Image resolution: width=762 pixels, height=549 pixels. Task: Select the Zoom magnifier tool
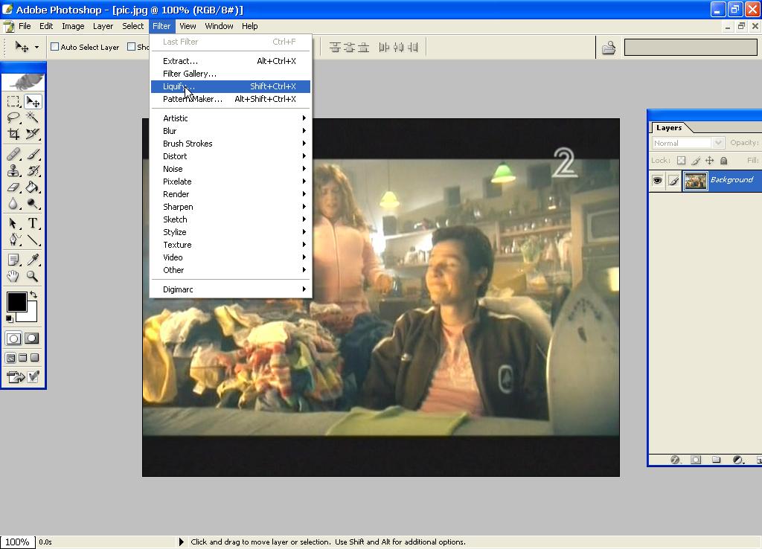point(33,276)
